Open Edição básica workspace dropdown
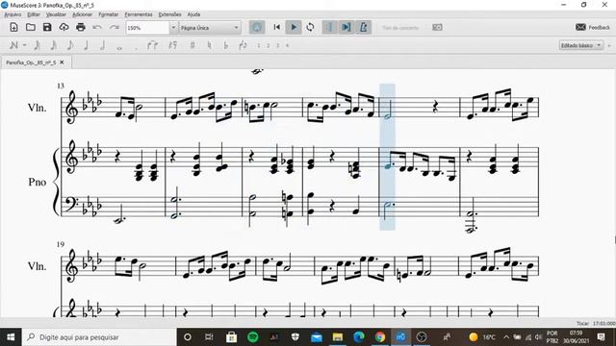The image size is (616, 346). pos(580,45)
